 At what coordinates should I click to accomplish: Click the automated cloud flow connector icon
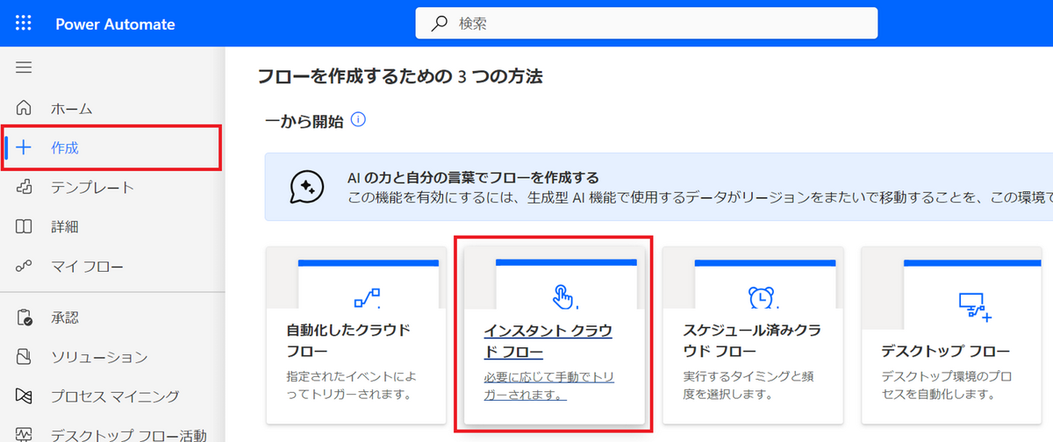point(367,299)
